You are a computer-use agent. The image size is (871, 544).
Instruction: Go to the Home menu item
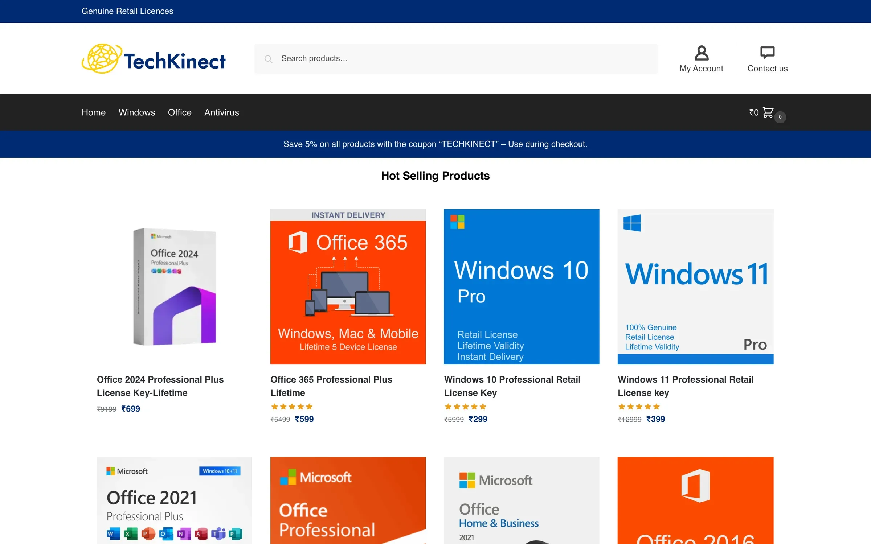coord(94,112)
